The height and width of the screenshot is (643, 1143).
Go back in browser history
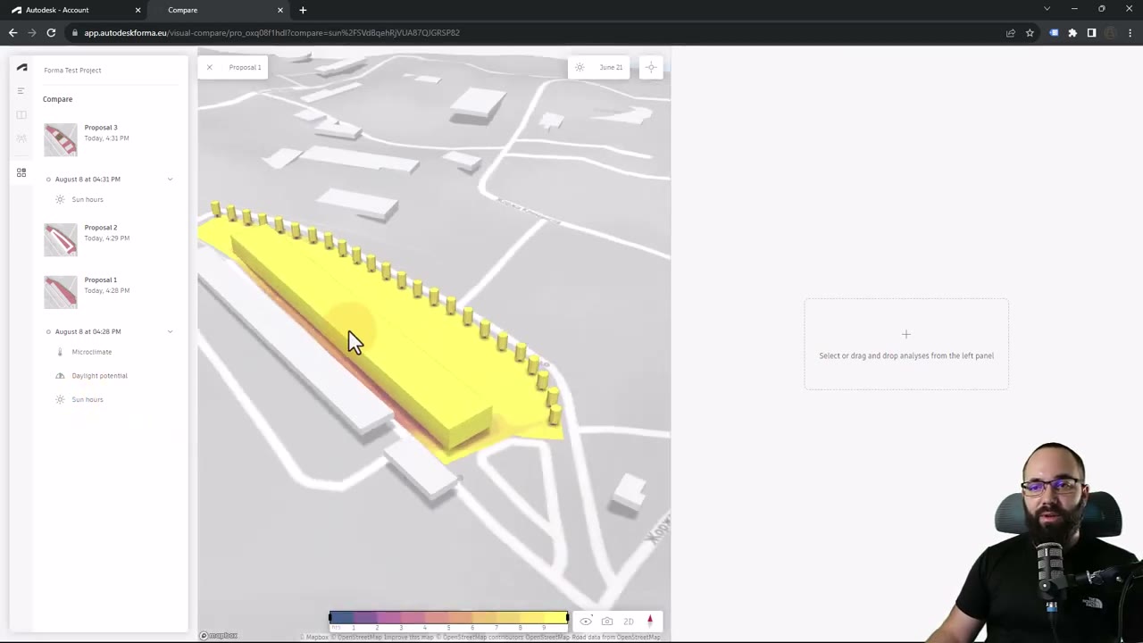13,33
